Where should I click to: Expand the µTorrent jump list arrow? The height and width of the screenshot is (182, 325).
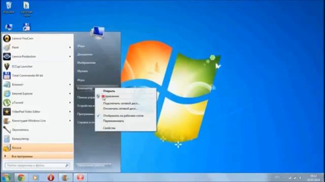pos(70,103)
